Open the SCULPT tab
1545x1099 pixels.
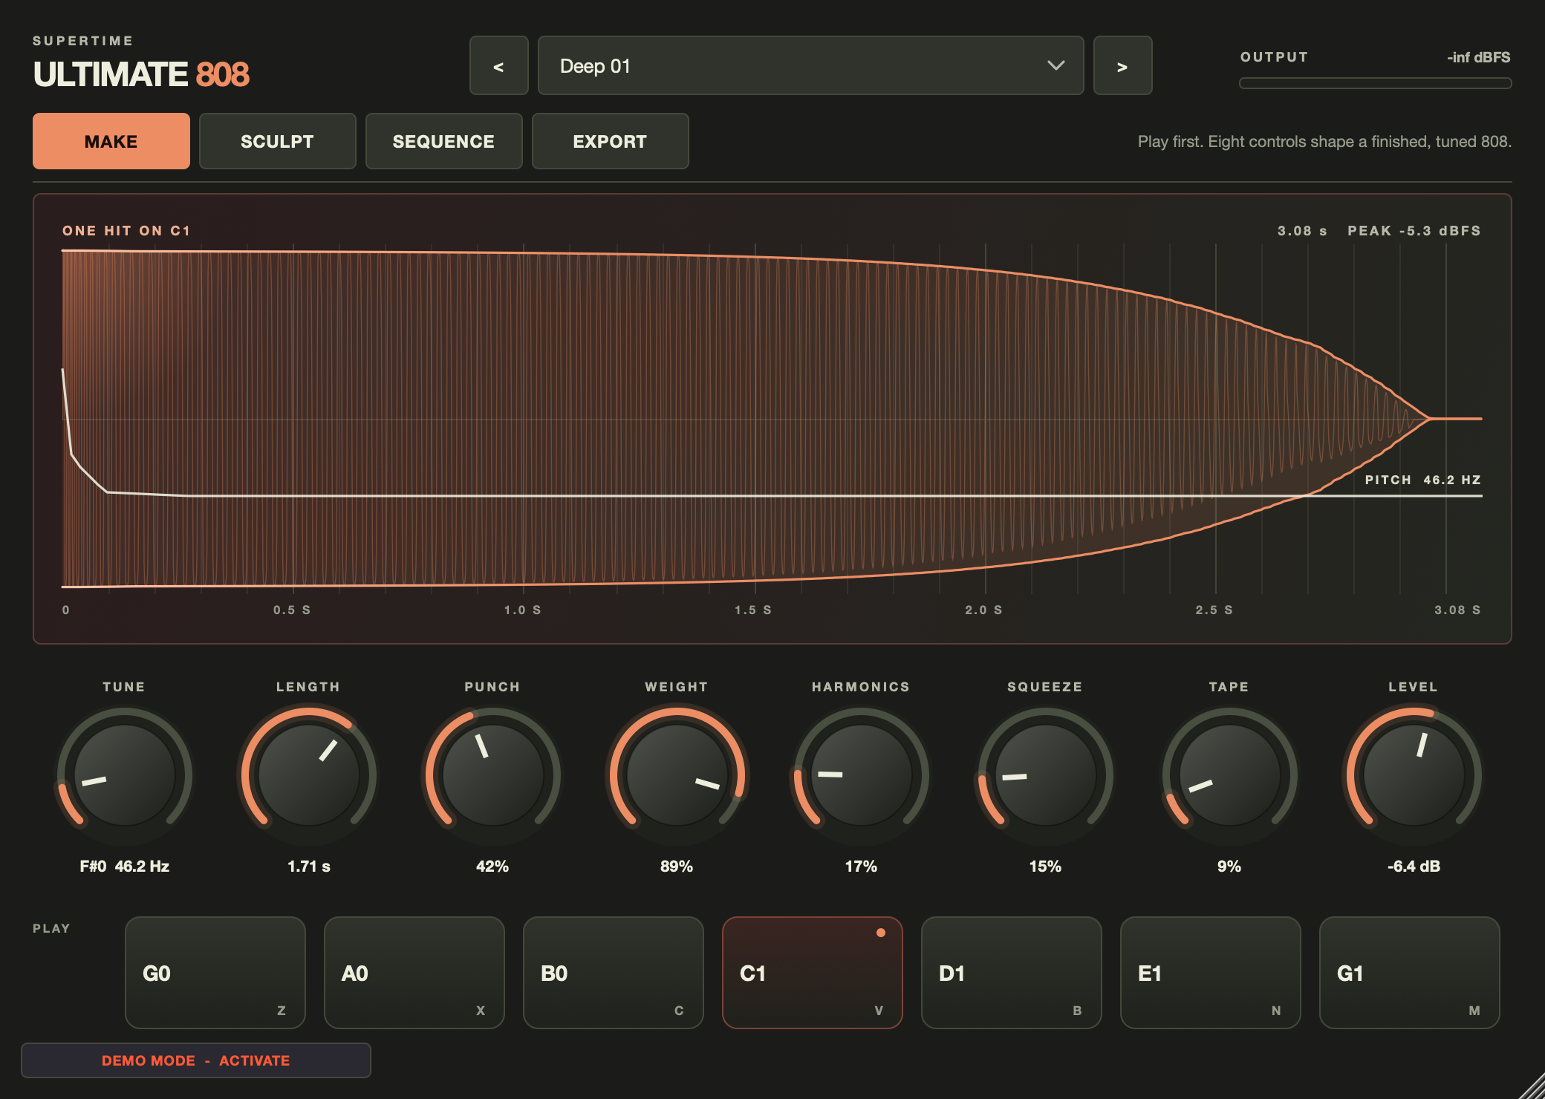point(278,141)
